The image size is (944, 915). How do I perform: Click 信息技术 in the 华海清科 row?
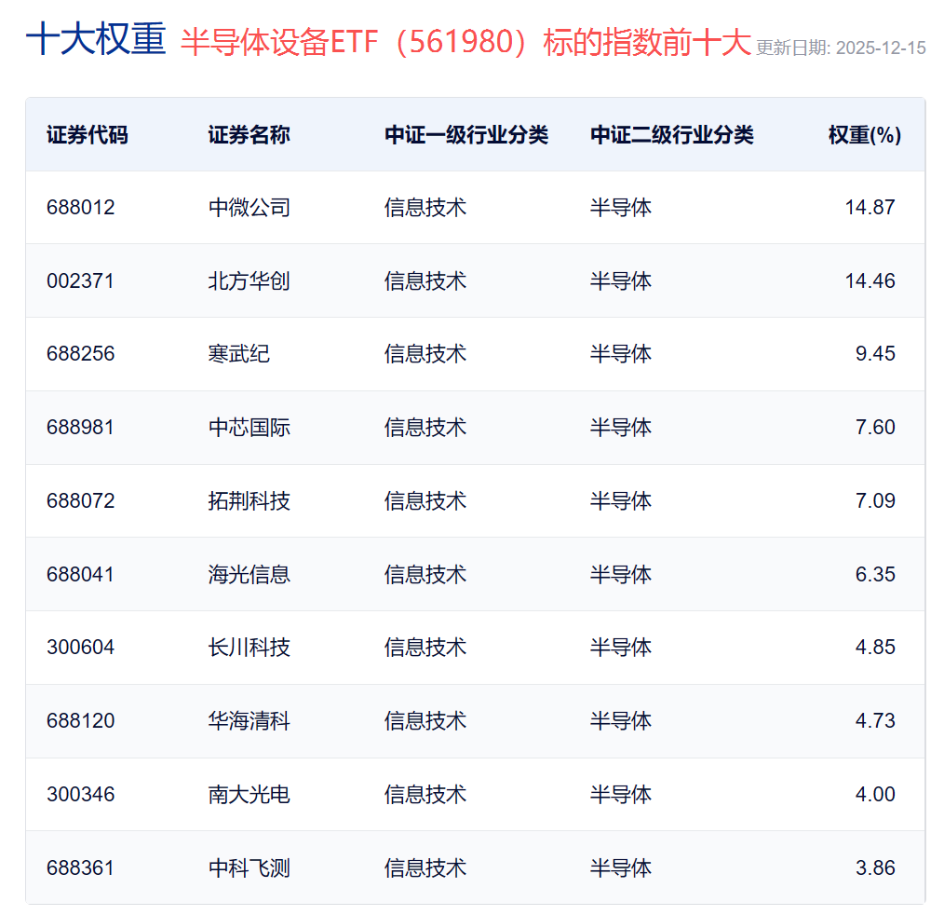click(425, 721)
